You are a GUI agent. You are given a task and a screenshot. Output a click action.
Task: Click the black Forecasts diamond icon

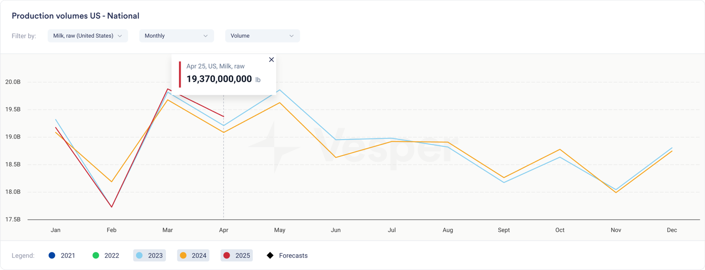pyautogui.click(x=270, y=255)
